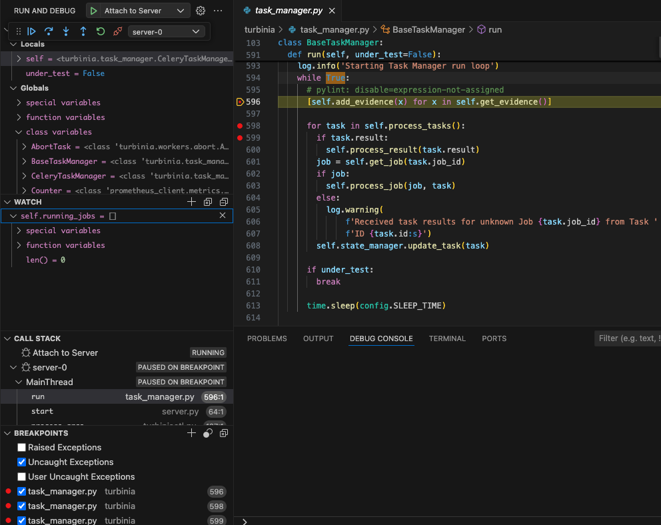Uncheck the task_manager.py breakpoint at line 599
This screenshot has height=525, width=661.
(21, 520)
